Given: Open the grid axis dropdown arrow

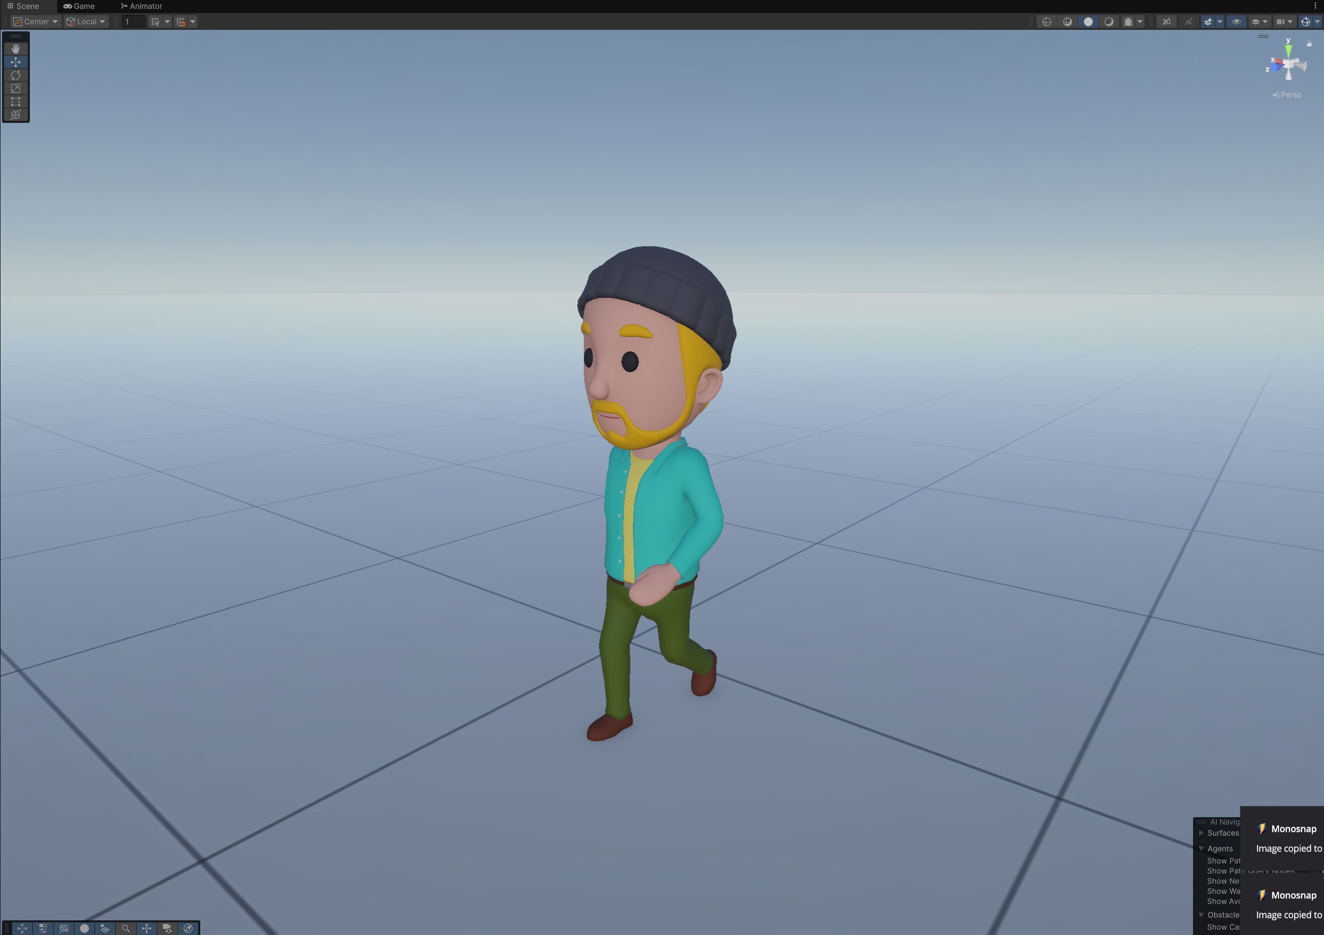Looking at the screenshot, I should (167, 21).
